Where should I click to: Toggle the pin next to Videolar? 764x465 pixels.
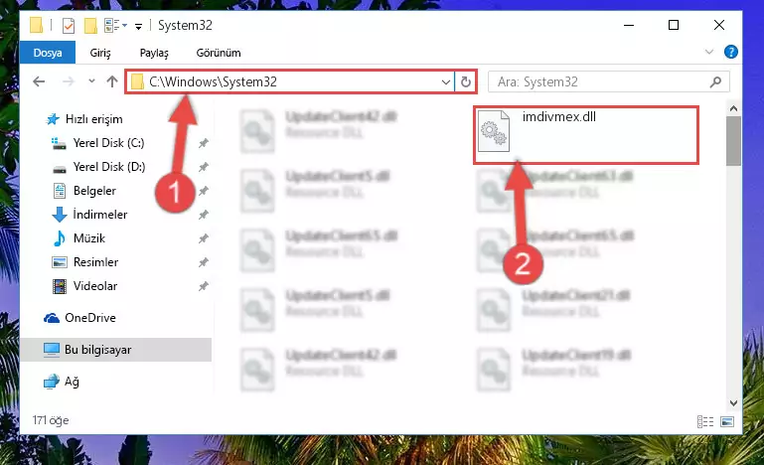204,286
